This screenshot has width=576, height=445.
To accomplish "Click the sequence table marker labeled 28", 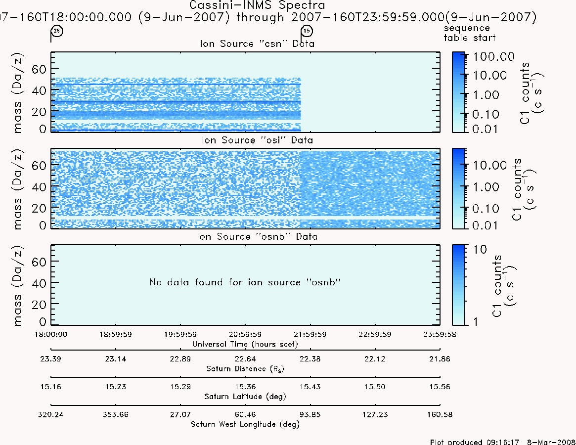I will pyautogui.click(x=56, y=31).
